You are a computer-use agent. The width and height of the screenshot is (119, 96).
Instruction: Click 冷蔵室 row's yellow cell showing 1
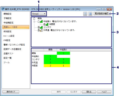(x=63, y=66)
